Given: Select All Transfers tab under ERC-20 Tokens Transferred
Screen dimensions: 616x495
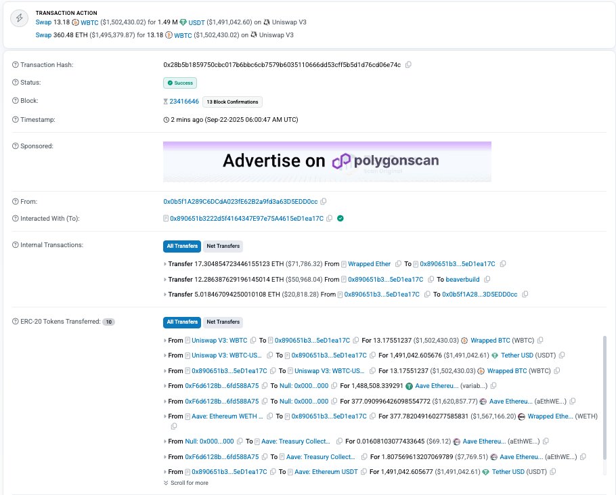Looking at the screenshot, I should click(x=182, y=322).
